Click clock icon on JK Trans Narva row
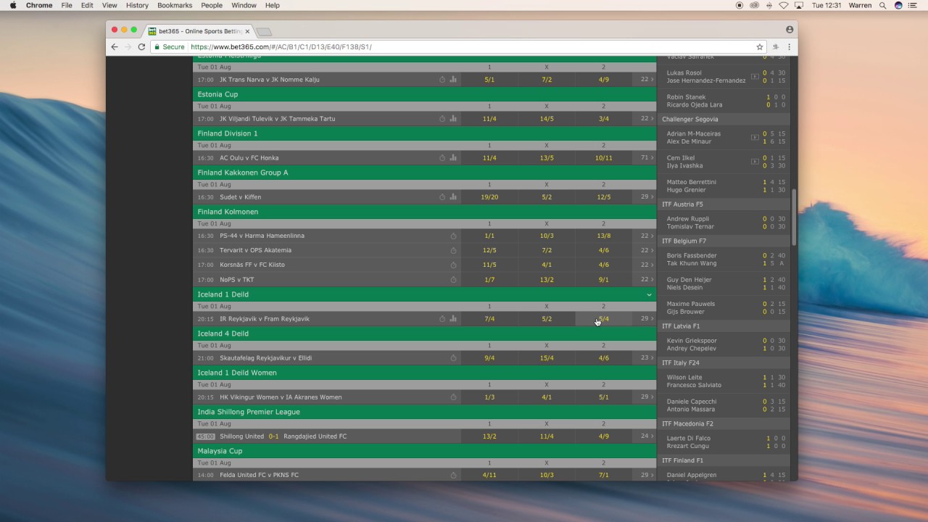 (x=442, y=80)
